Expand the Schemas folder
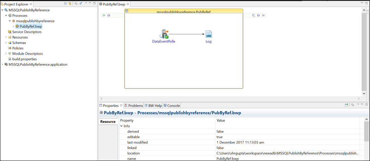This screenshot has width=370, height=161. coord(6,43)
